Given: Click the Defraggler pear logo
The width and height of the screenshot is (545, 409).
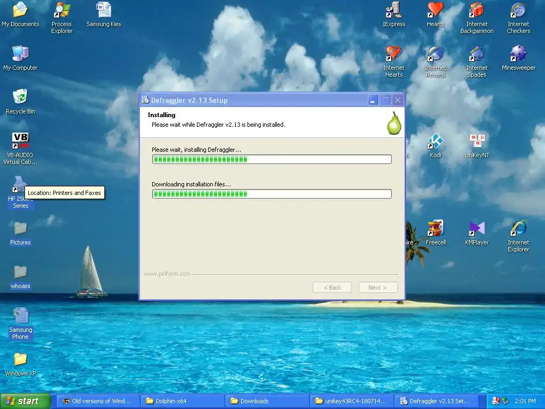Looking at the screenshot, I should pos(394,123).
